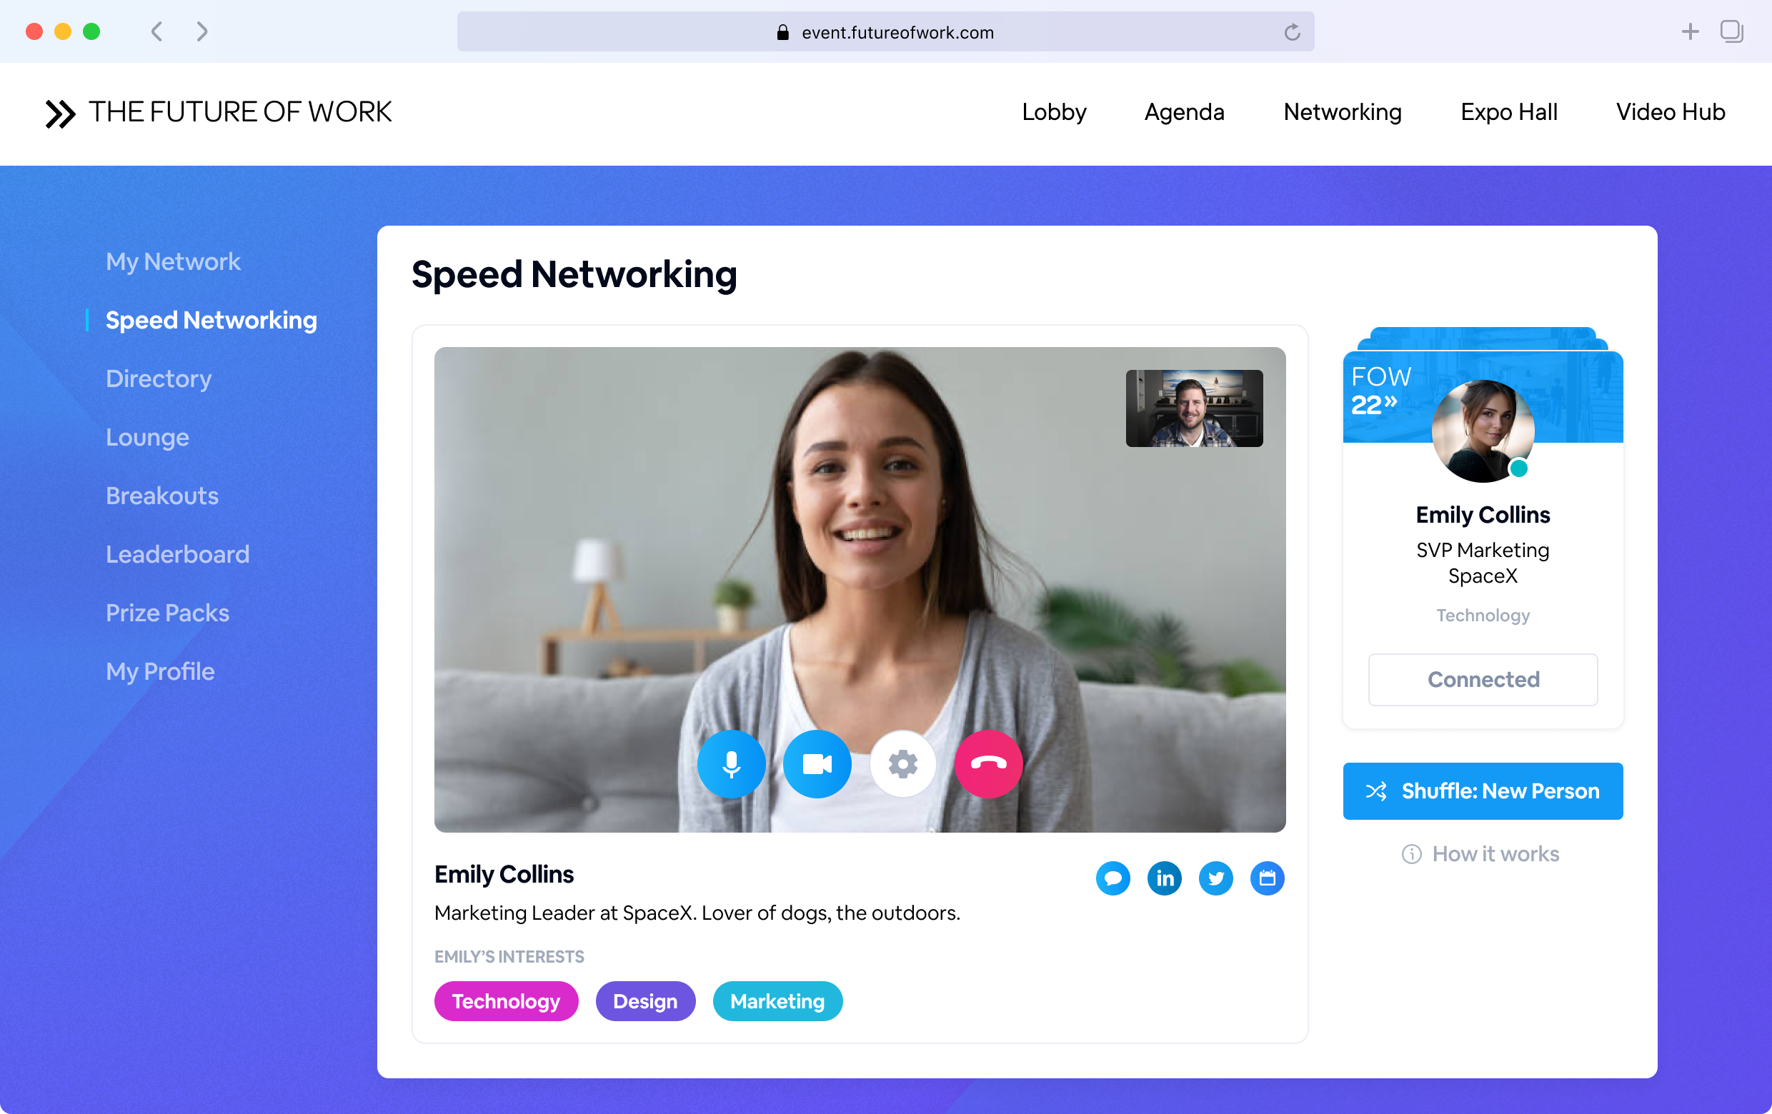Expand the How it works section
The height and width of the screenshot is (1114, 1772).
(1482, 853)
